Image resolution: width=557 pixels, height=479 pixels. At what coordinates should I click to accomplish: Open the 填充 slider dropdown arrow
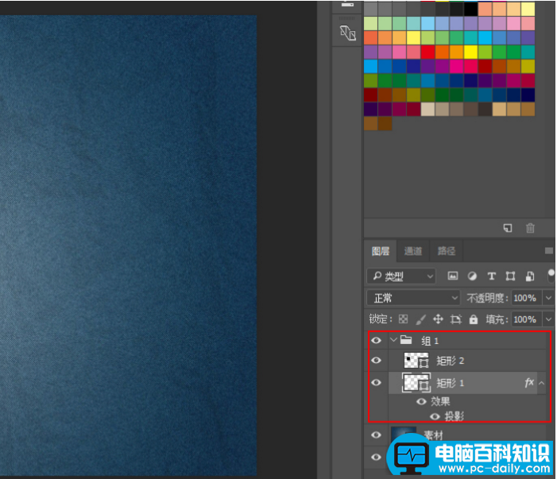point(548,319)
